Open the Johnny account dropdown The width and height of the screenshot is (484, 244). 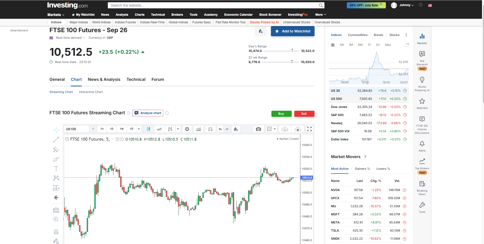(407, 5)
